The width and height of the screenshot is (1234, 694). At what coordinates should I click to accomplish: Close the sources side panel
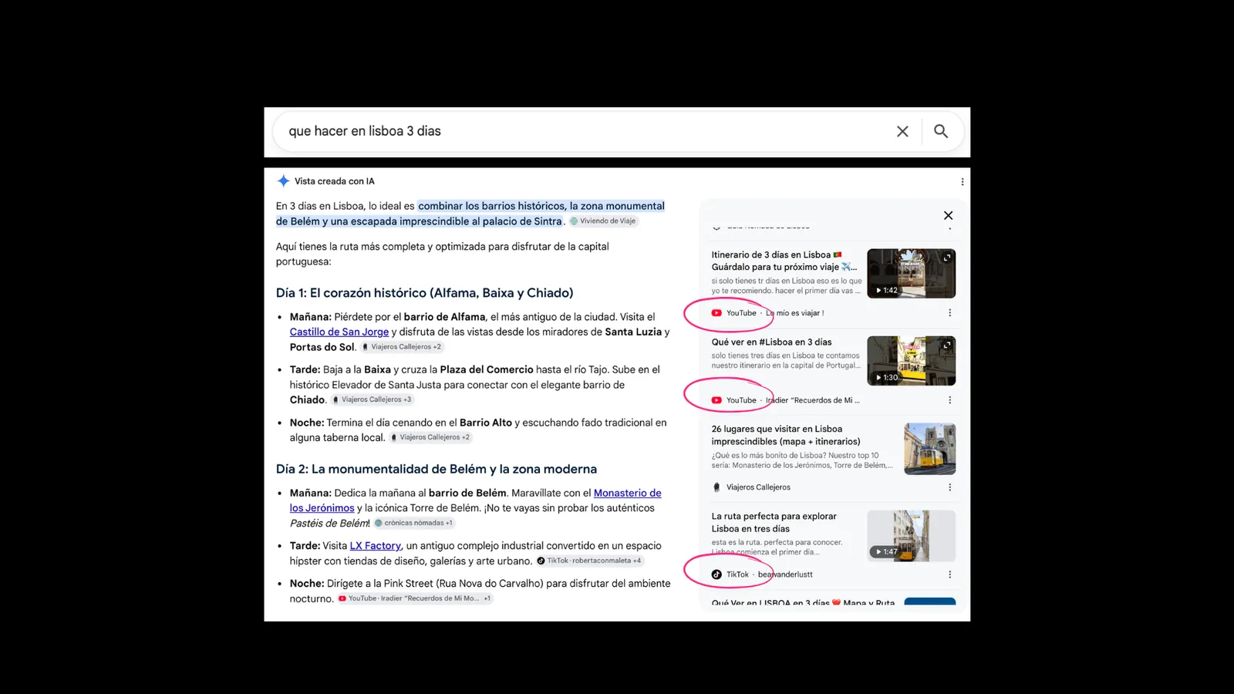point(948,215)
